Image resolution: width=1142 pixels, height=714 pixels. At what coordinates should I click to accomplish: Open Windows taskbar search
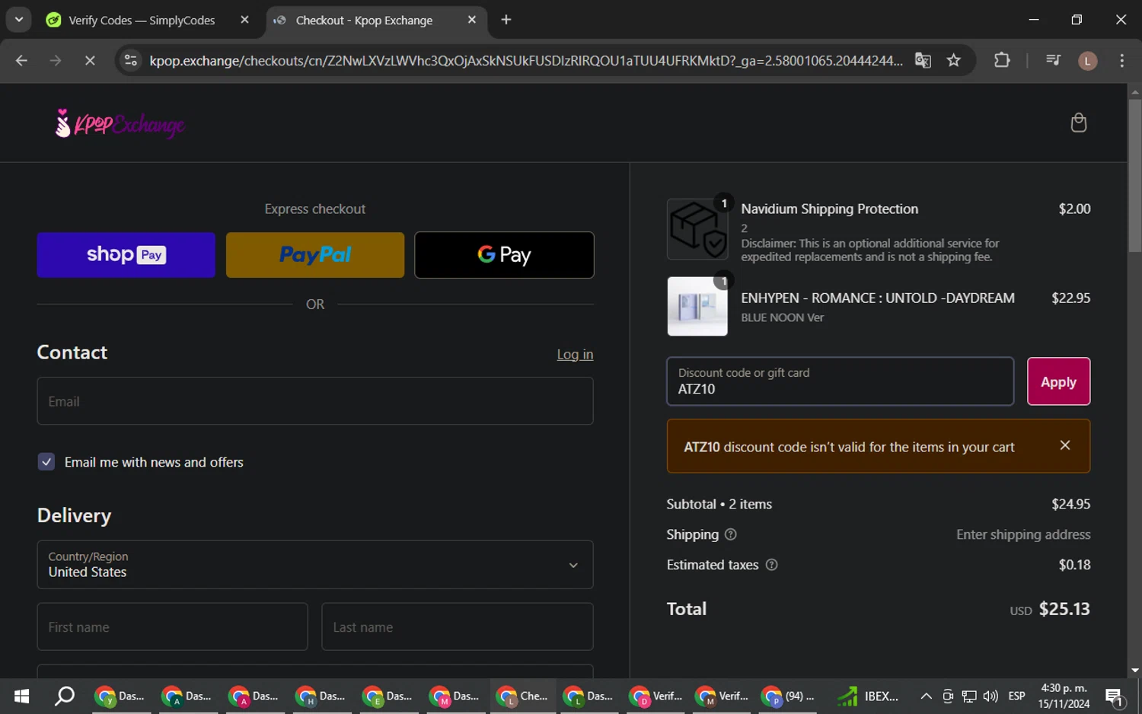65,696
